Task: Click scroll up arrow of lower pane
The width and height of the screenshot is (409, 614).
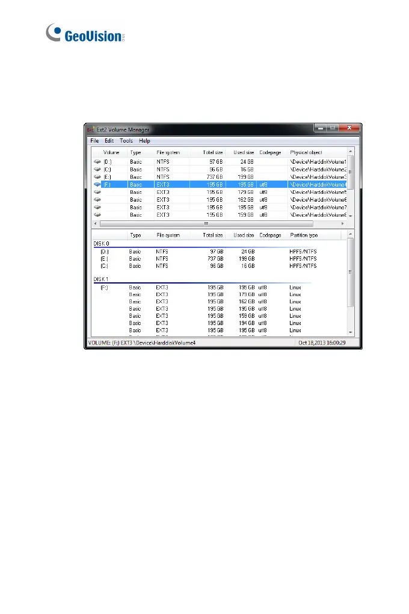Action: pos(350,234)
